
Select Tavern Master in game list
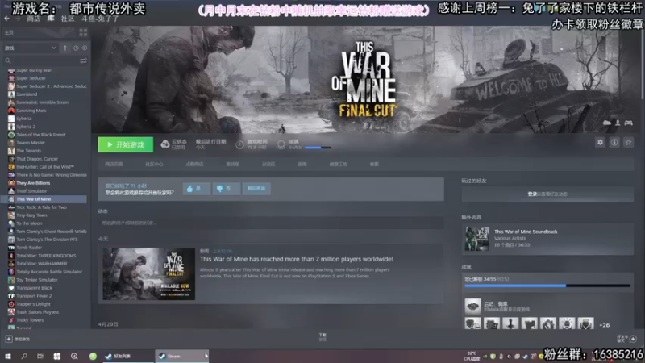tap(31, 143)
